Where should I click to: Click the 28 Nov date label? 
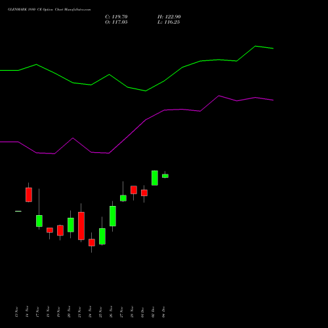pyautogui.click(x=132, y=312)
